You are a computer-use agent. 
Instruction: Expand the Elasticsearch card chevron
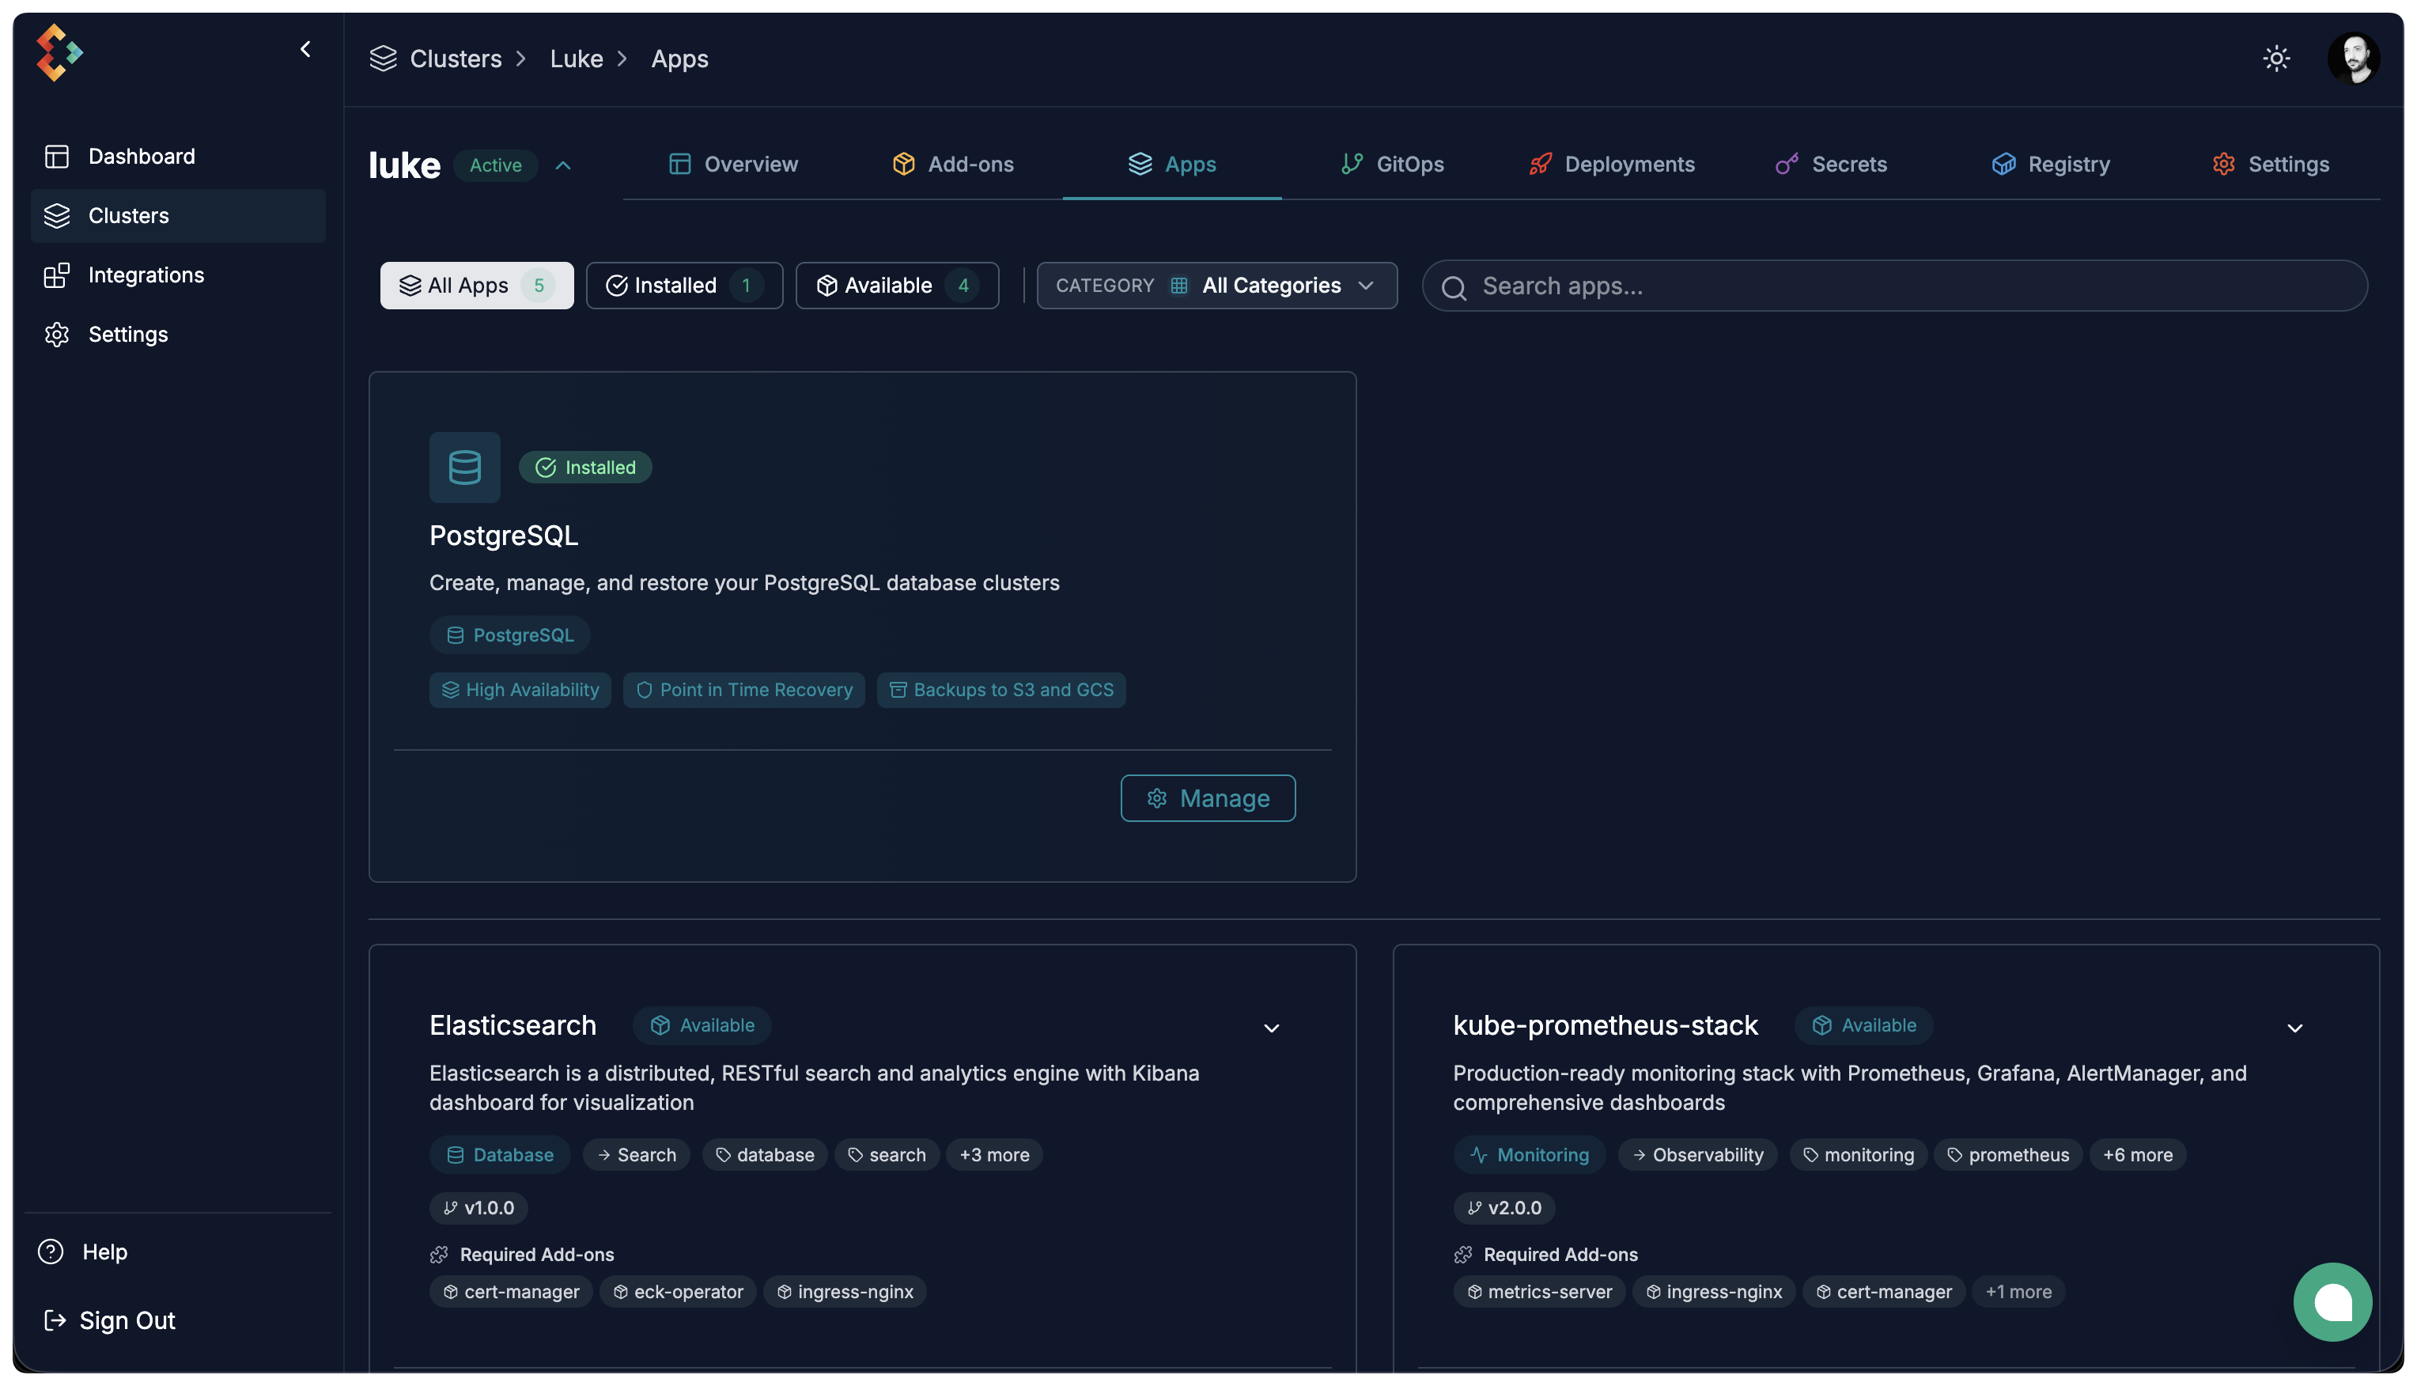[1270, 1028]
